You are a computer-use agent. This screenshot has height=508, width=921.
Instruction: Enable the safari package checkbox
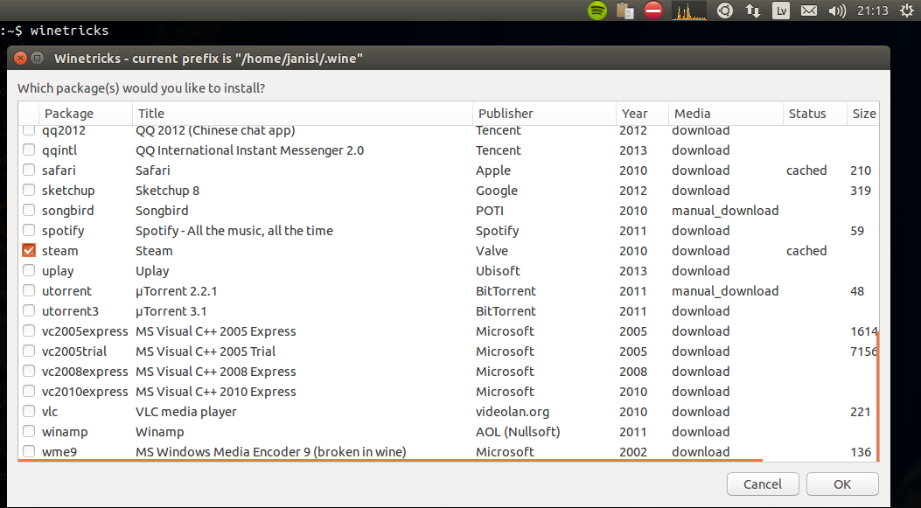(28, 170)
